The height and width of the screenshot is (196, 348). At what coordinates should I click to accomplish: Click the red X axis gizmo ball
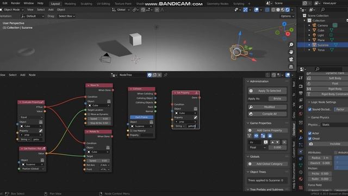click(288, 34)
